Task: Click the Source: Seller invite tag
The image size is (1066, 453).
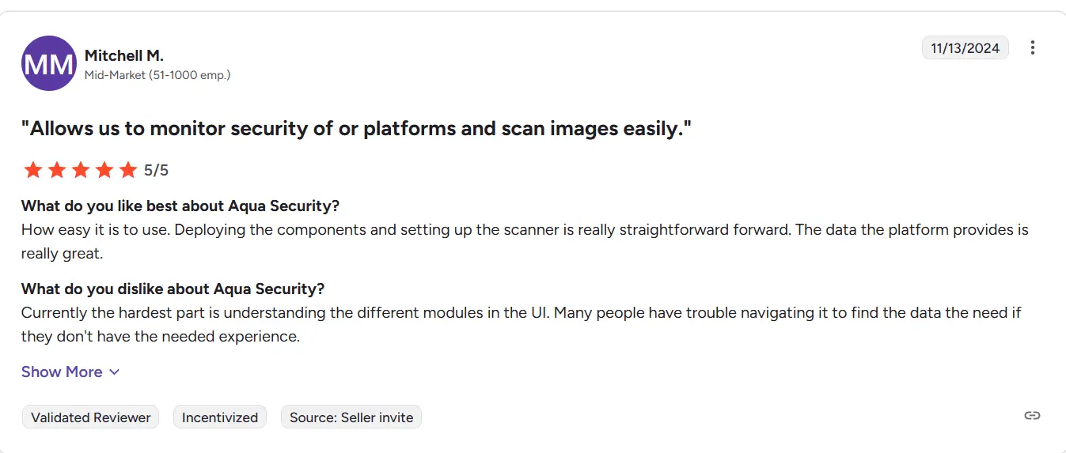Action: click(x=351, y=417)
